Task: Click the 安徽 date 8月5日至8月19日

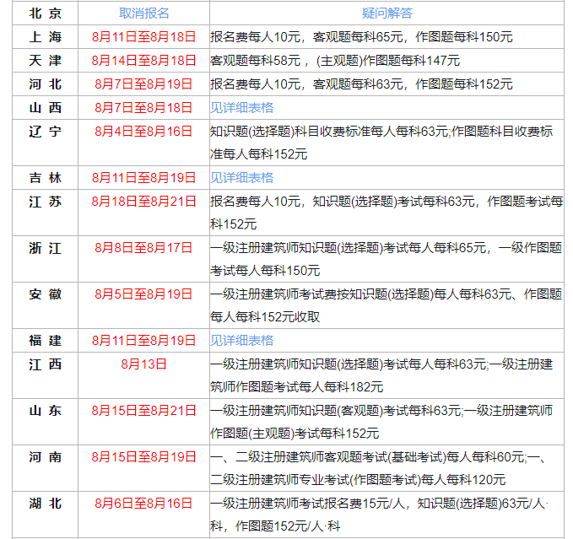Action: click(x=143, y=294)
